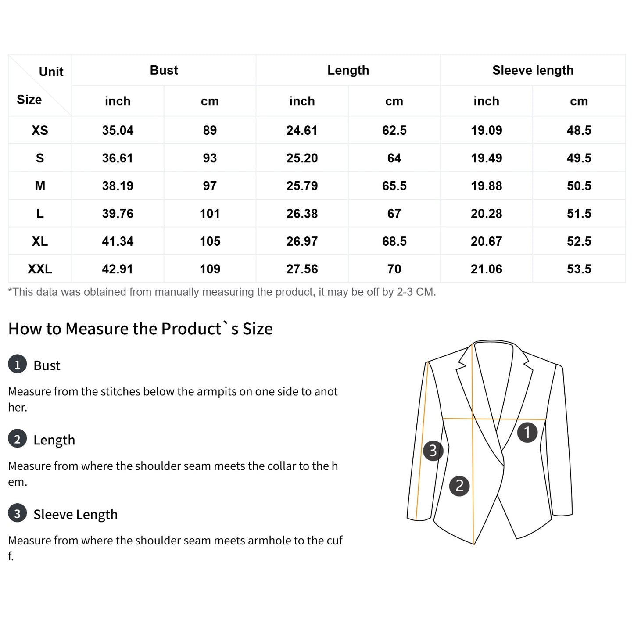Click the jacket's left lapel notch
Screen dimensions: 634x634
coord(462,365)
